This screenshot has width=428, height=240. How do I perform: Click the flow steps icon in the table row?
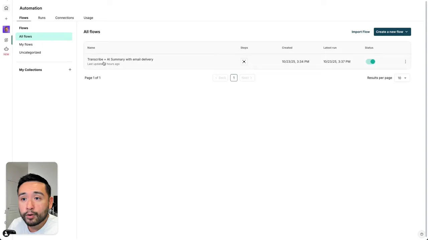(x=244, y=61)
